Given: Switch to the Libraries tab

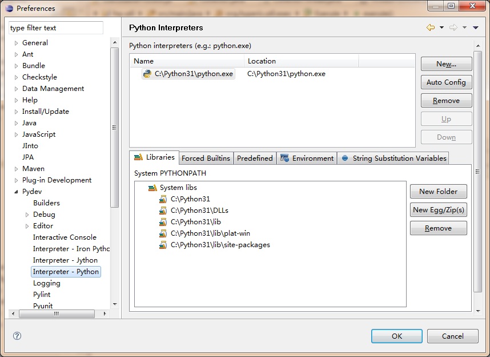Looking at the screenshot, I should point(154,157).
